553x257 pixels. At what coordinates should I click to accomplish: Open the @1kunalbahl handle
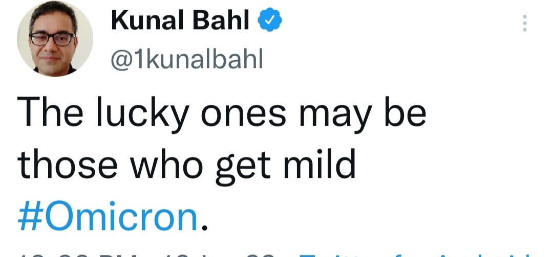point(186,60)
